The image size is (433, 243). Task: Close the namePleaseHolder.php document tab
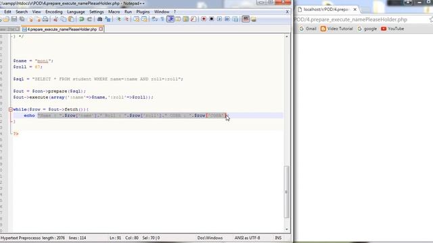(x=101, y=29)
